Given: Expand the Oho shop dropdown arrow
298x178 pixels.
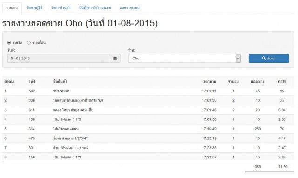Looking at the screenshot, I should (x=238, y=59).
